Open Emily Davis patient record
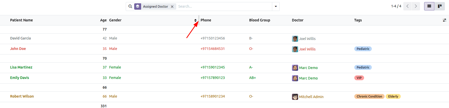This screenshot has width=449, height=108. pos(19,78)
